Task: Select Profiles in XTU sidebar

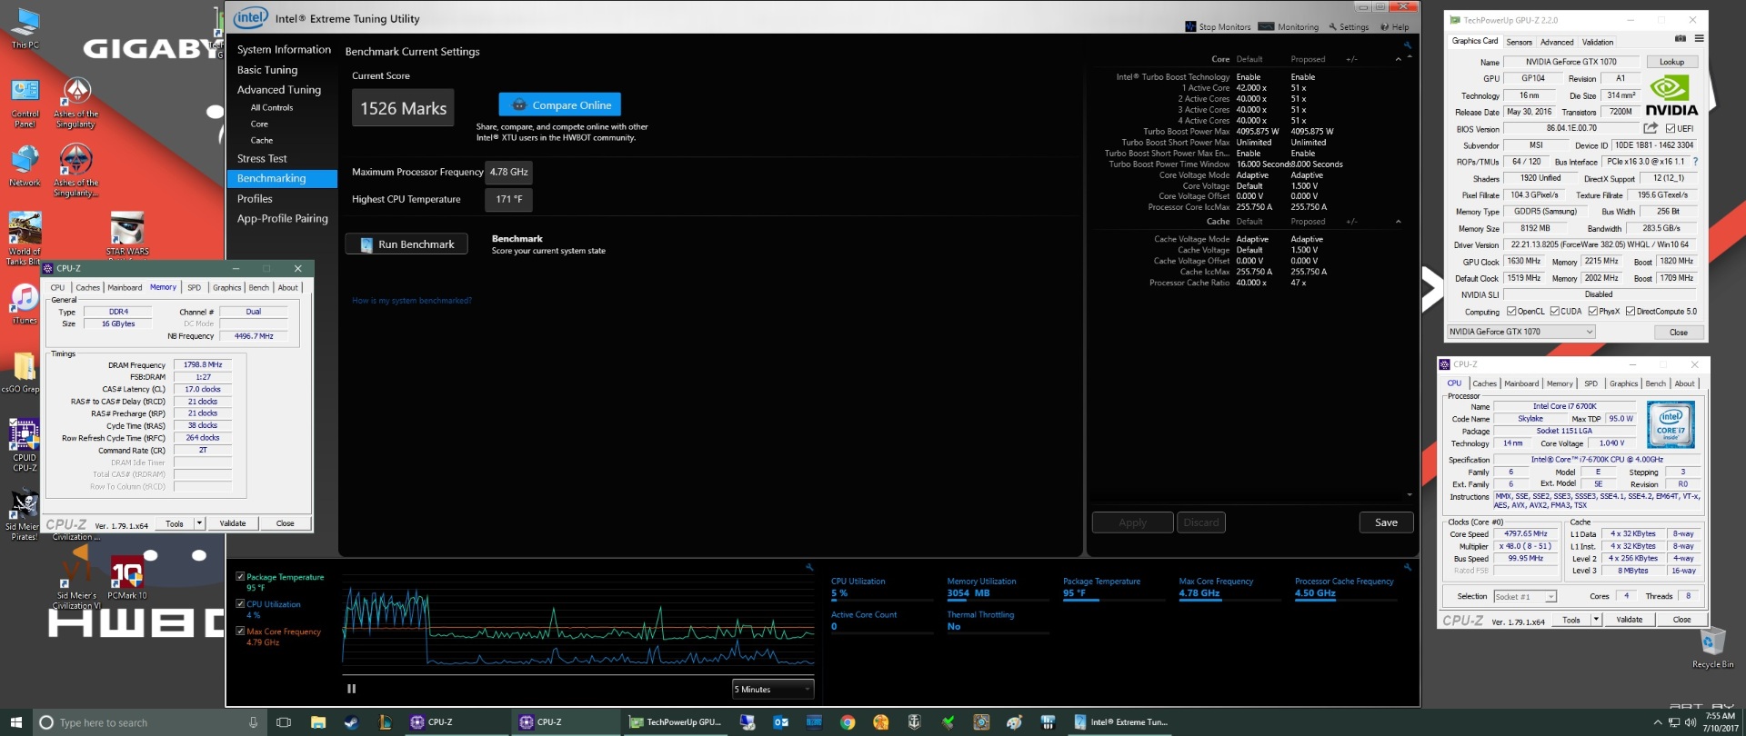Action: click(255, 198)
